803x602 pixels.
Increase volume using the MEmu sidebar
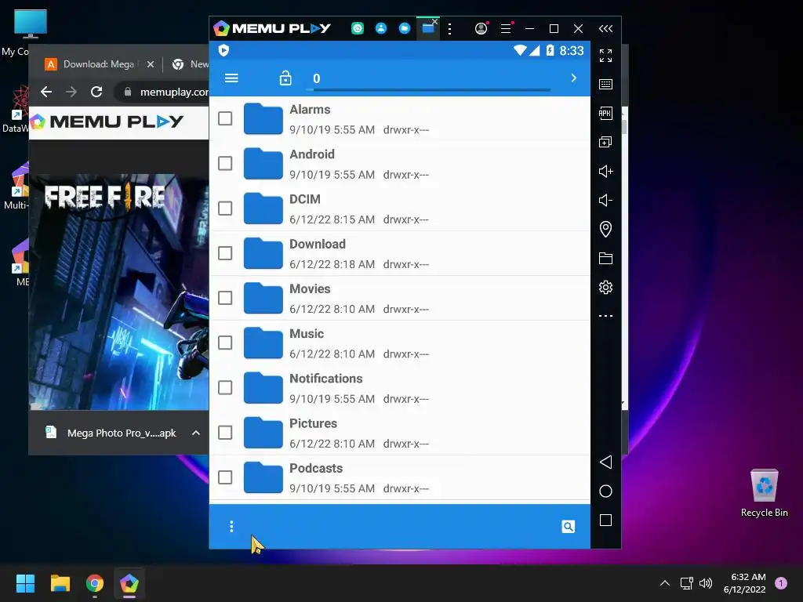click(605, 171)
